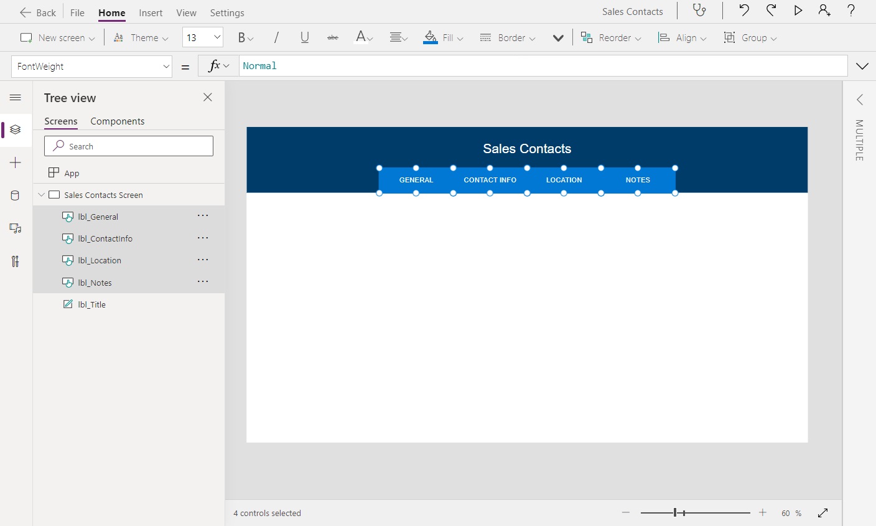
Task: Toggle italic formatting
Action: point(276,37)
